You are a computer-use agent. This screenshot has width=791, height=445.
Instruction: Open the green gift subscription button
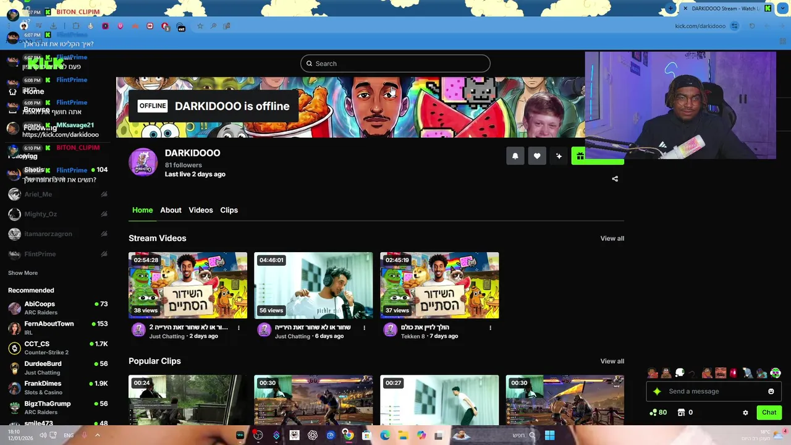[597, 156]
